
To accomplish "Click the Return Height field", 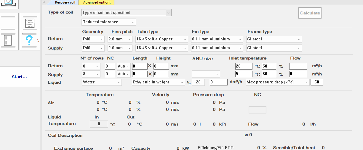I will 161,66.
